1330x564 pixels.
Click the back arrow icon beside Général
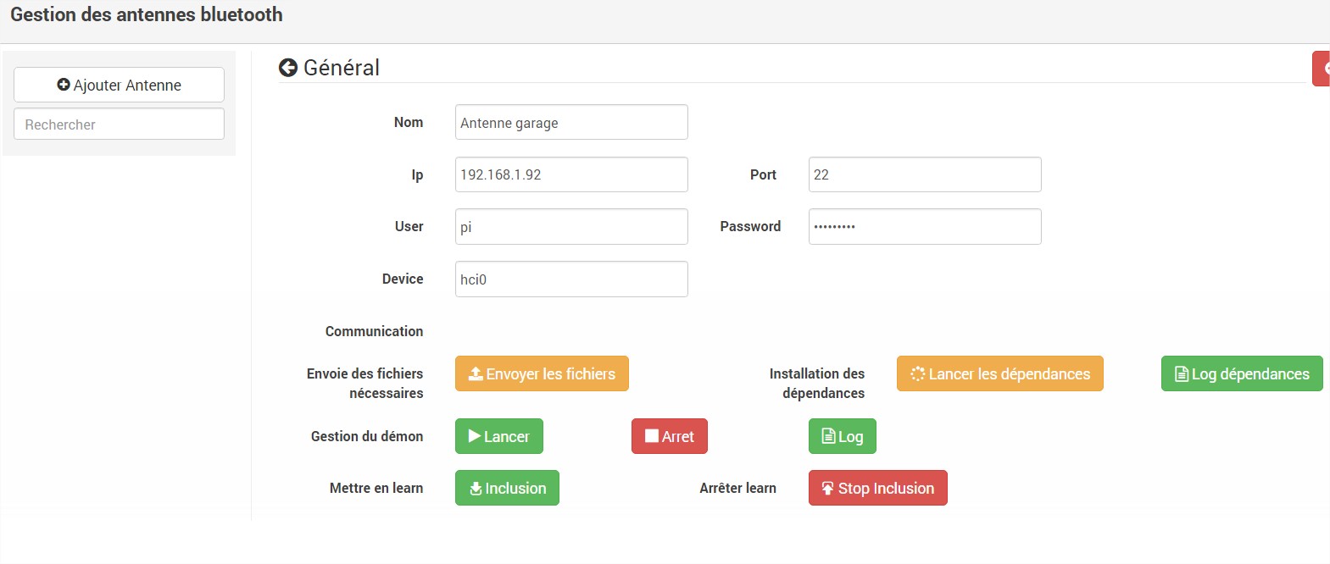pyautogui.click(x=287, y=68)
